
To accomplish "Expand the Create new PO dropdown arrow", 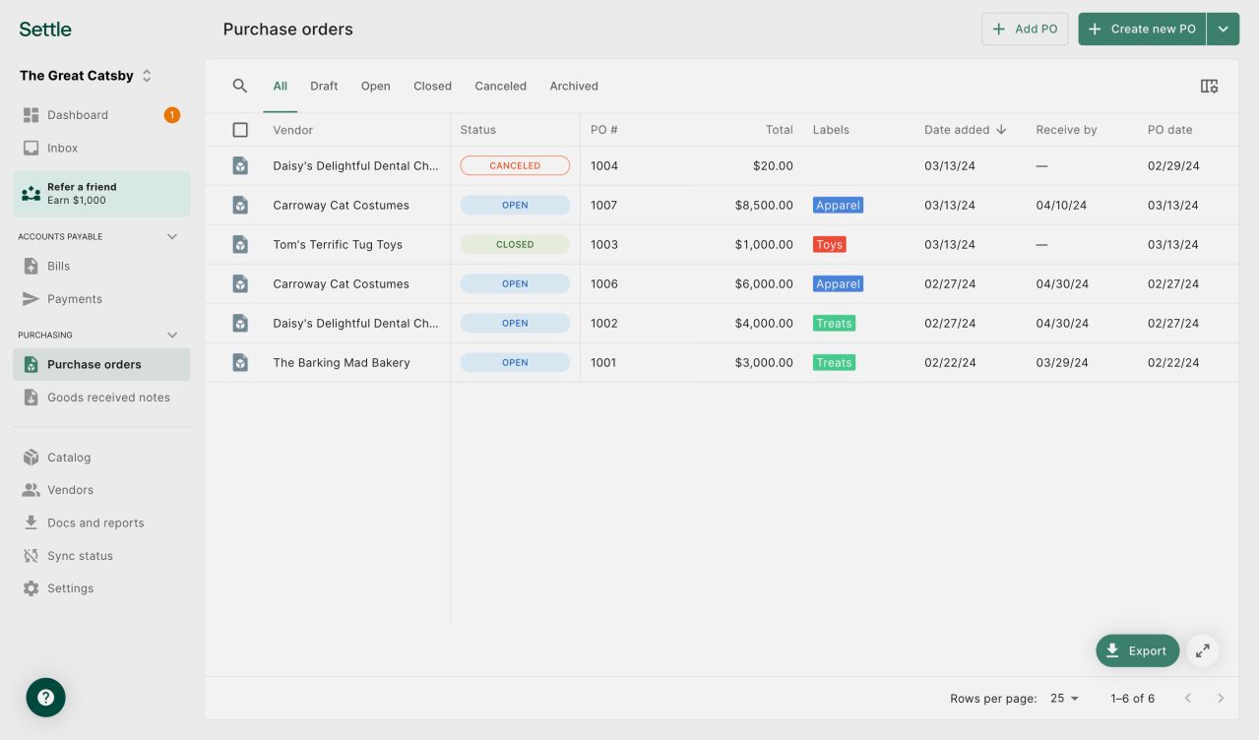I will 1223,30.
